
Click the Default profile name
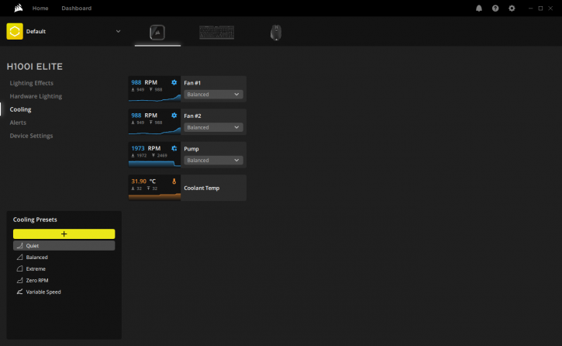coord(36,31)
